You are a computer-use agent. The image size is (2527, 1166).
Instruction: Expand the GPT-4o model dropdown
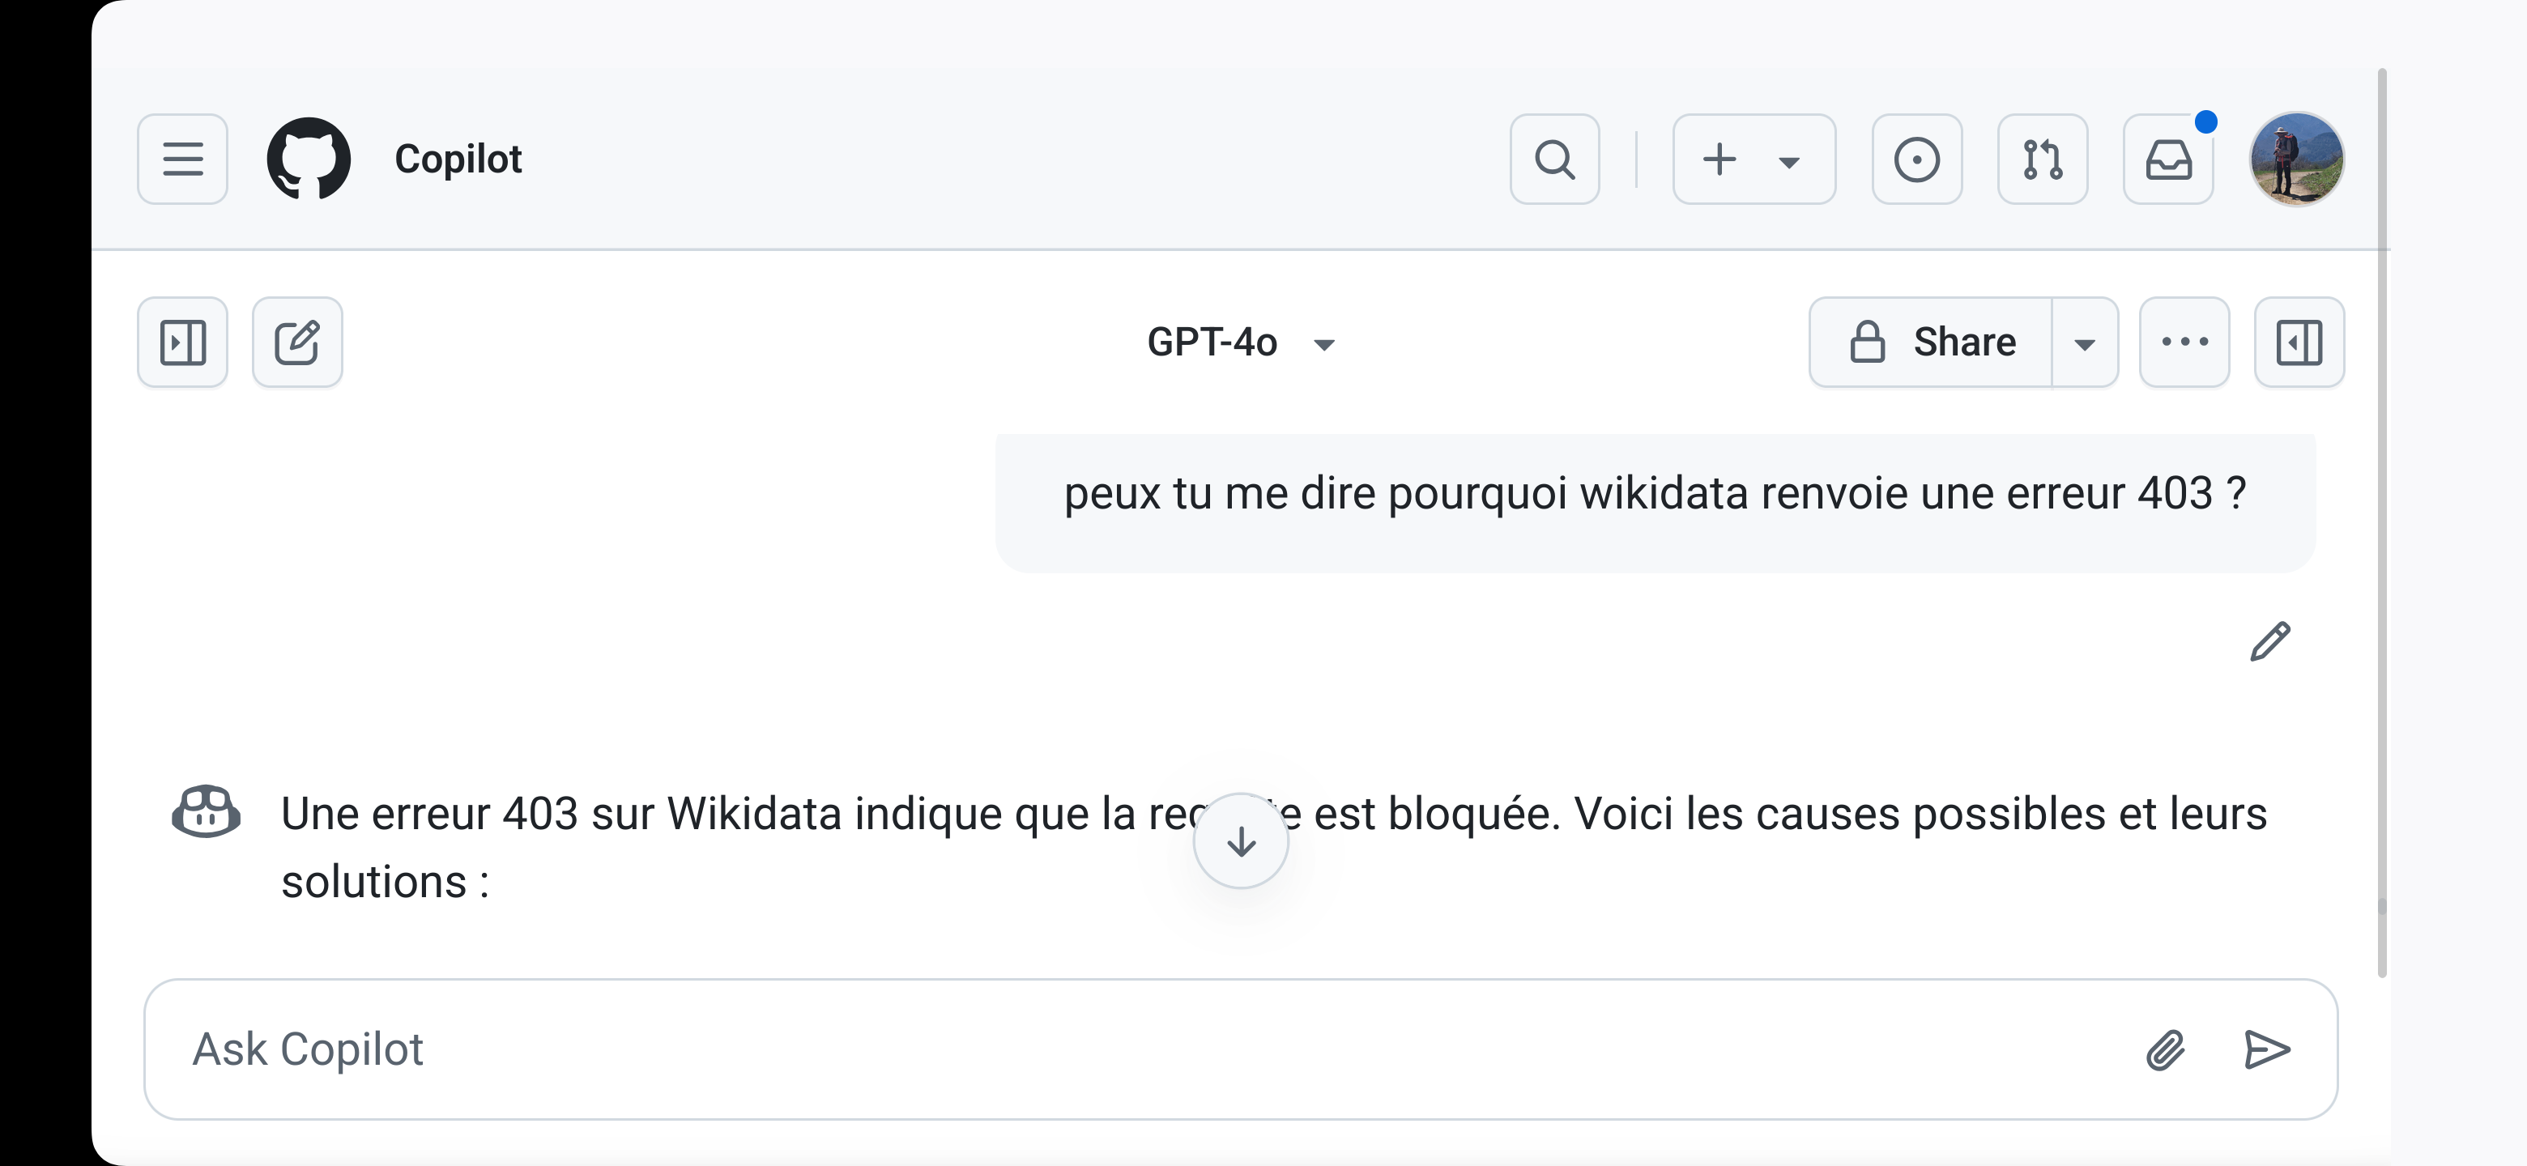click(1240, 343)
